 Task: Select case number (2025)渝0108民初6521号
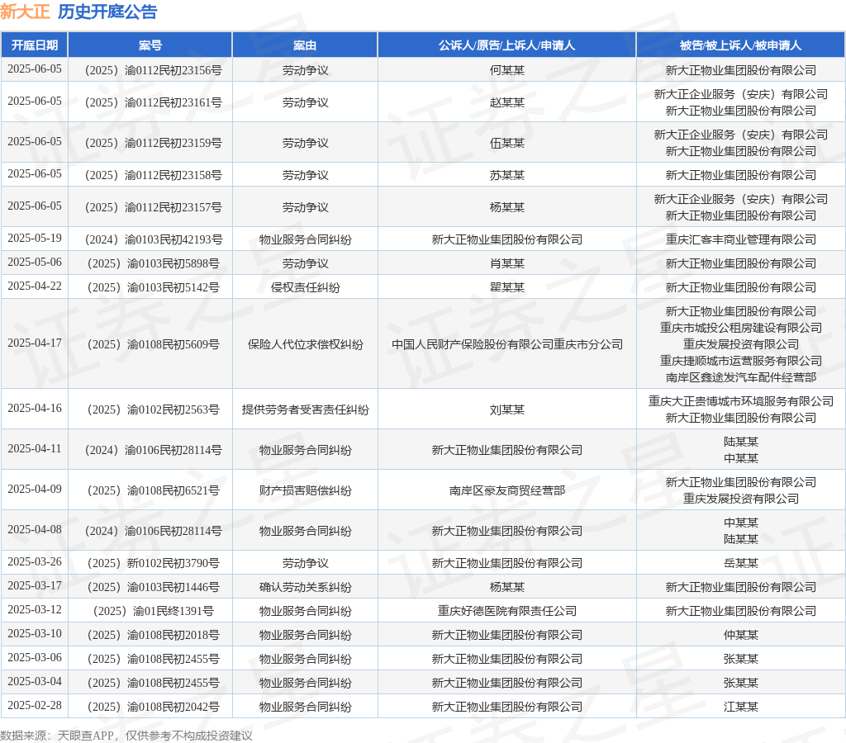(x=153, y=490)
